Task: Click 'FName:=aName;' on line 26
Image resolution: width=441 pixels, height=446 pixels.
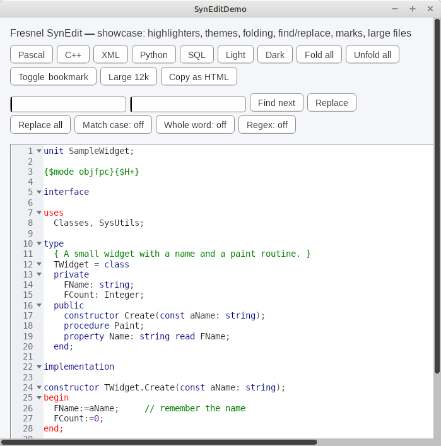Action: pos(86,408)
